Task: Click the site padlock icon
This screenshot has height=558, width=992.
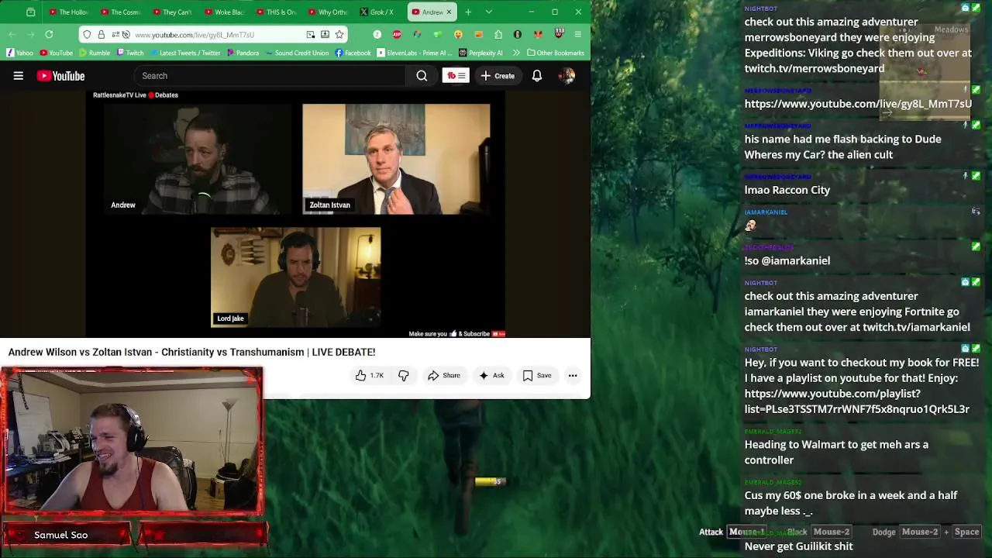Action: 102,35
